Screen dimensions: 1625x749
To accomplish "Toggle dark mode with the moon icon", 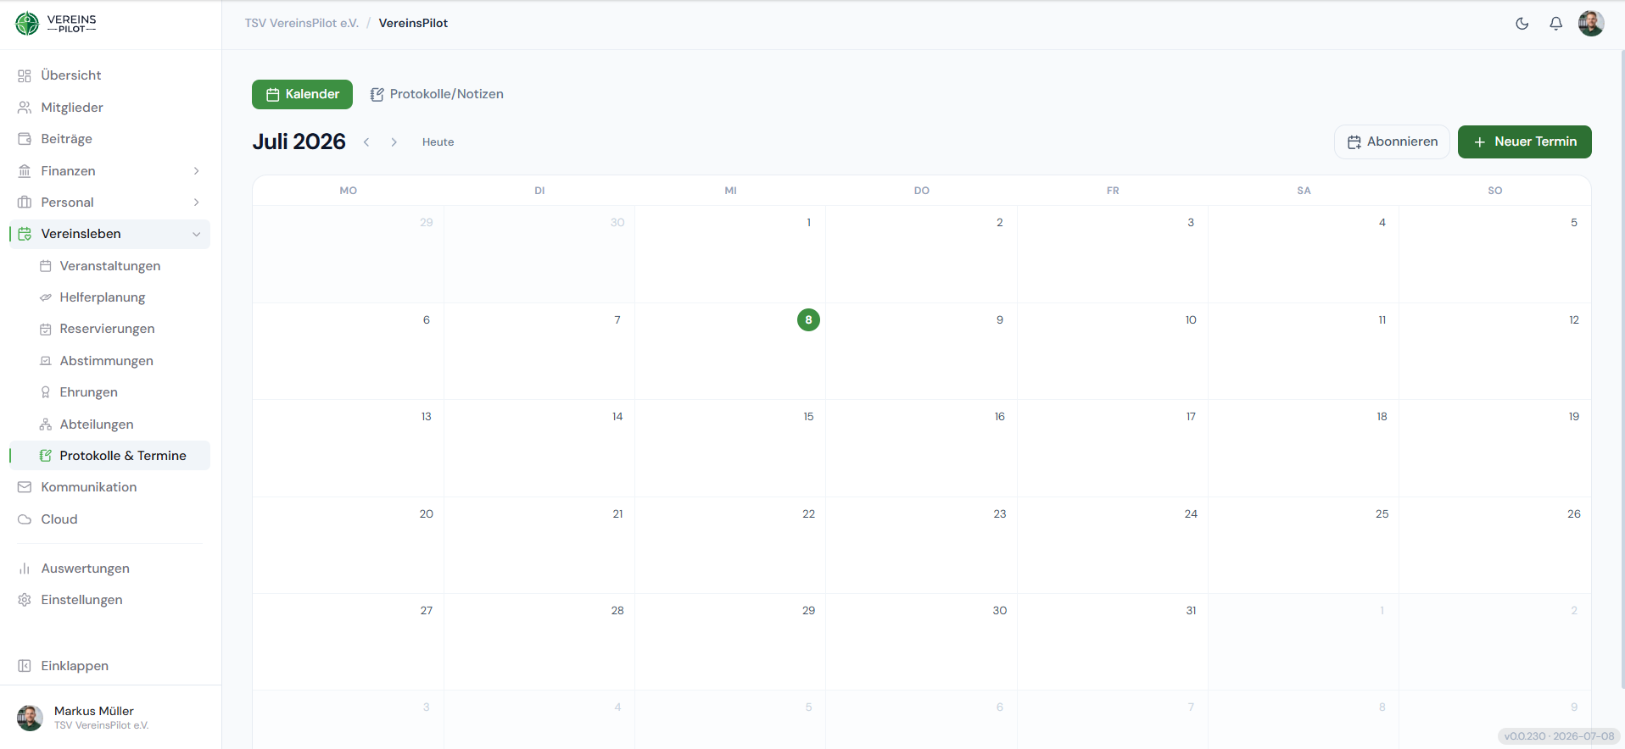I will click(x=1522, y=24).
